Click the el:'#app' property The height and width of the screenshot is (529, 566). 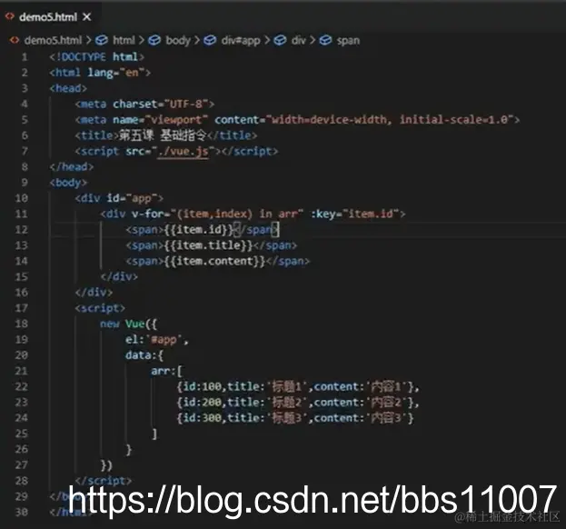click(156, 340)
